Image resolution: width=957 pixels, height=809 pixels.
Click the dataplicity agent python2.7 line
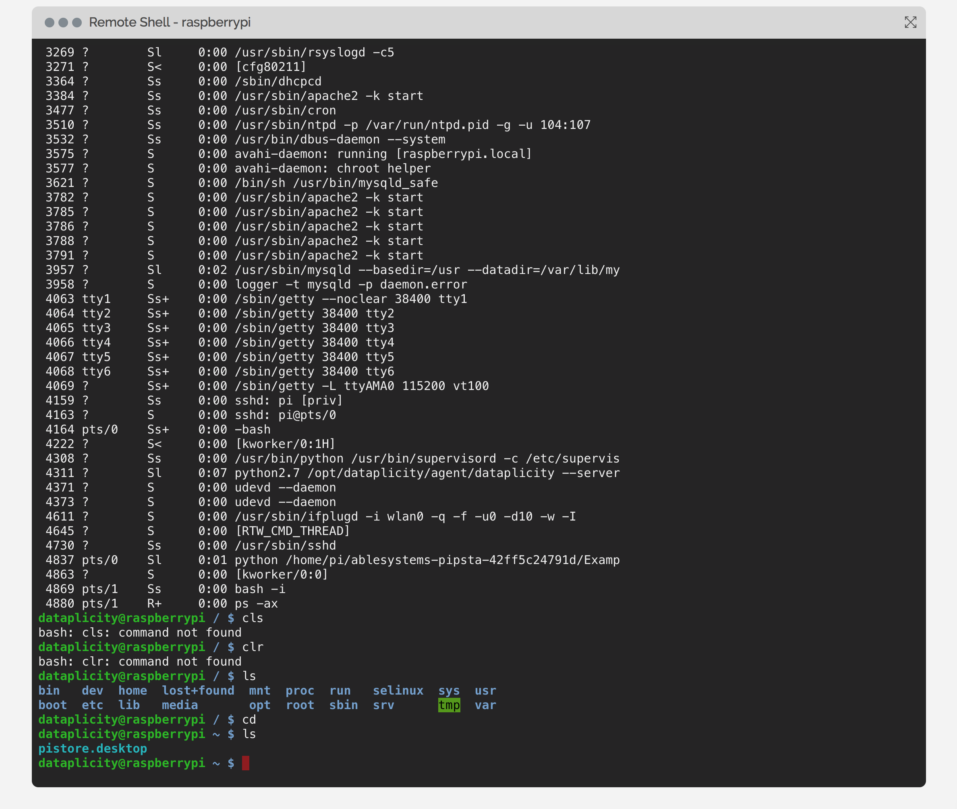[427, 473]
